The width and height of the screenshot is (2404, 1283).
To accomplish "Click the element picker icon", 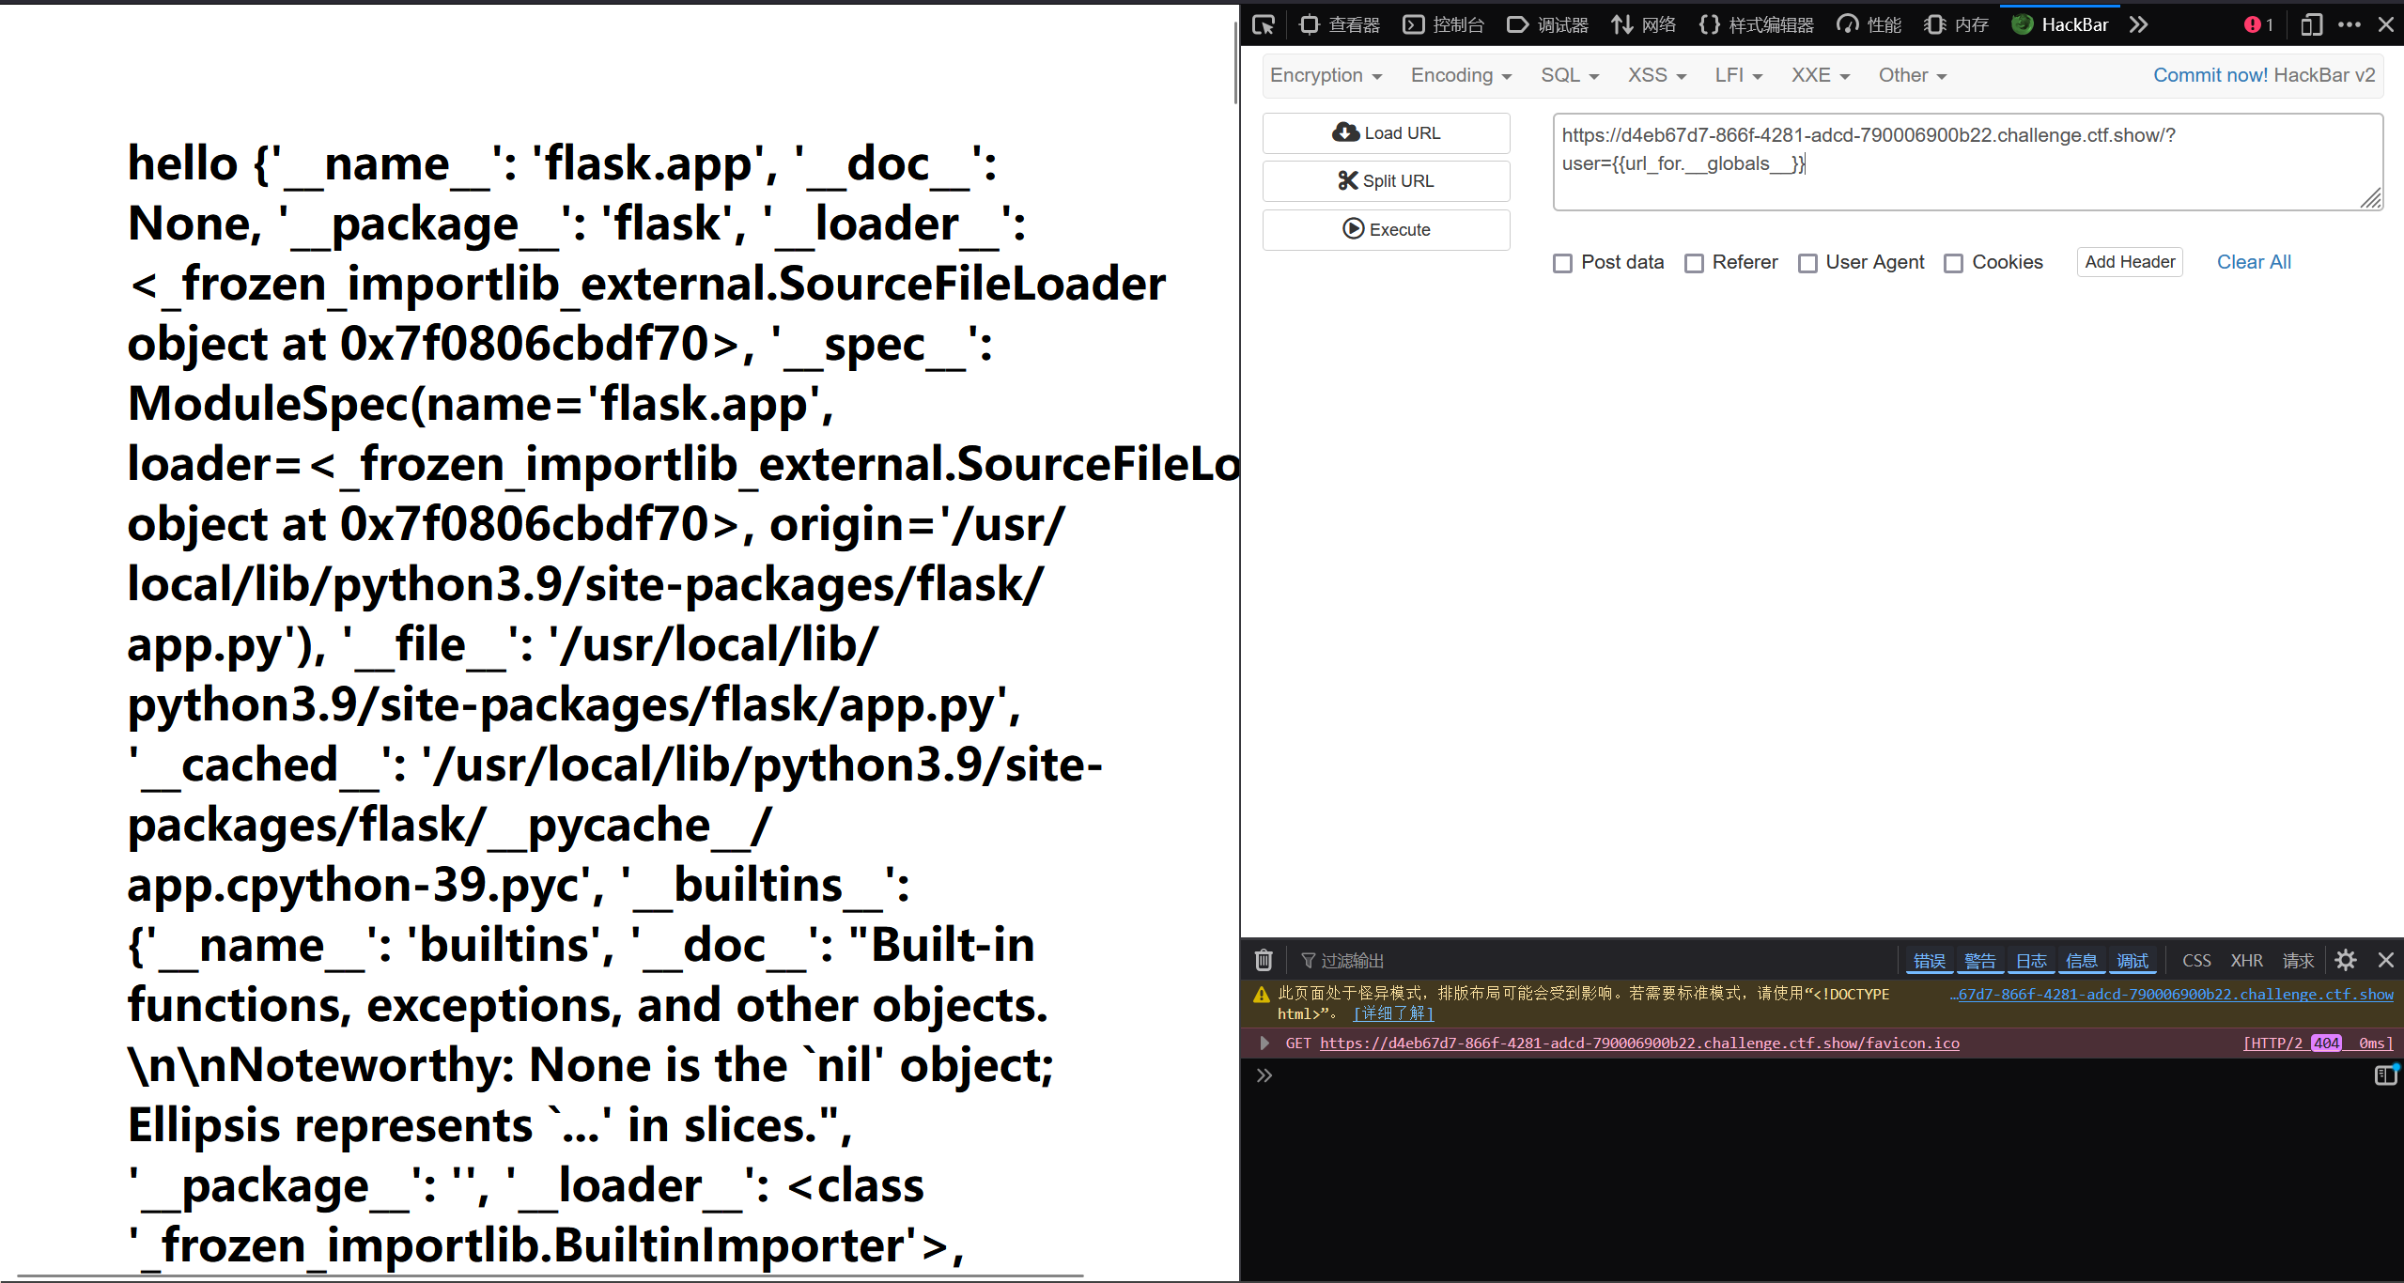I will (1264, 24).
